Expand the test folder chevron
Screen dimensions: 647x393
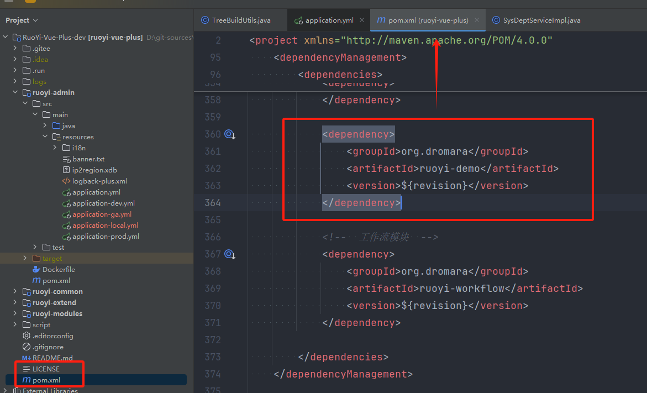35,247
